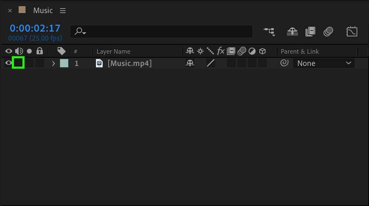Click the pick whip spiral icon
This screenshot has height=206, width=369.
point(284,63)
